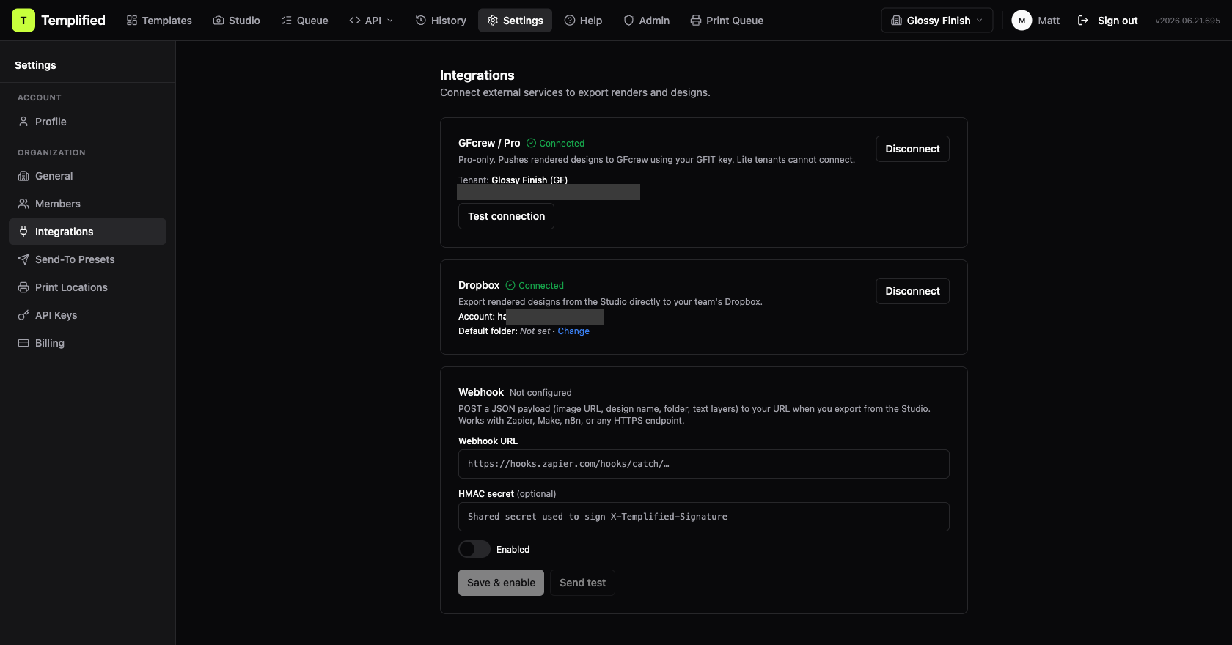Go to the Admin section
The image size is (1232, 645).
tap(646, 21)
